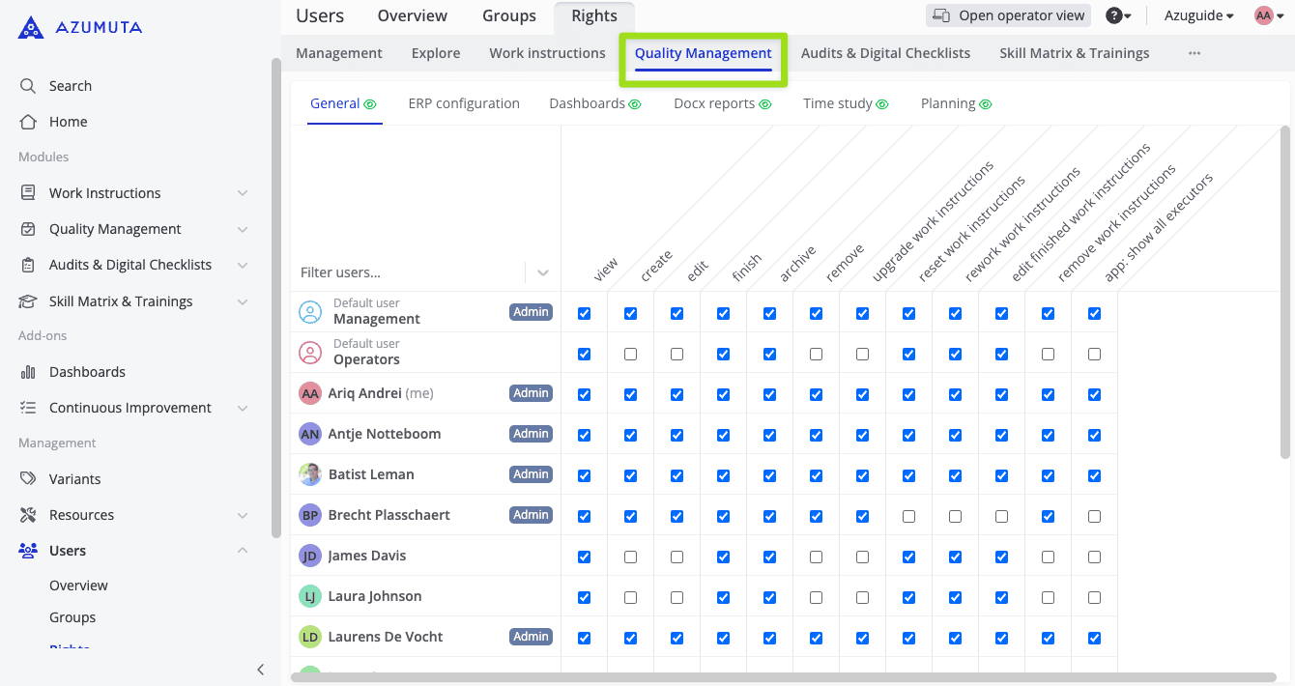Enable the create permission for James Davis
The width and height of the screenshot is (1295, 686).
click(x=630, y=557)
